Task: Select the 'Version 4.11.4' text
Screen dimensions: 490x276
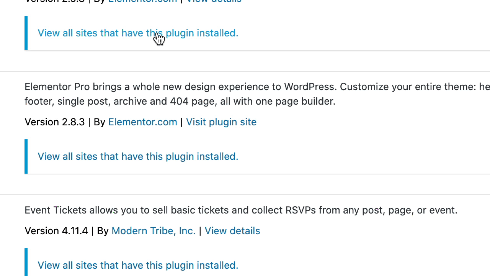Action: coord(56,231)
